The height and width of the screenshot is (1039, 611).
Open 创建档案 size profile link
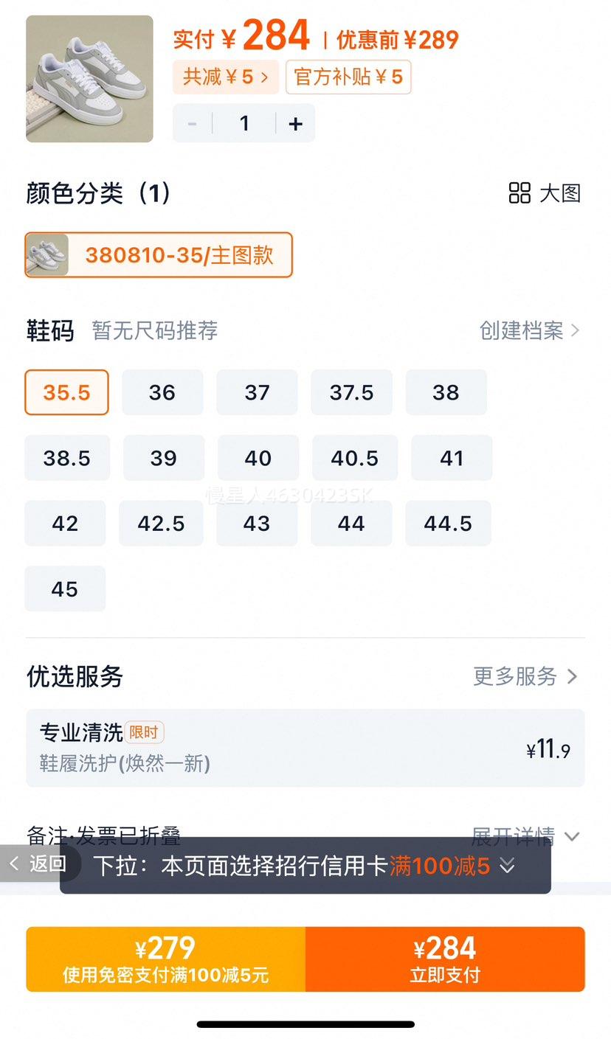tap(529, 330)
